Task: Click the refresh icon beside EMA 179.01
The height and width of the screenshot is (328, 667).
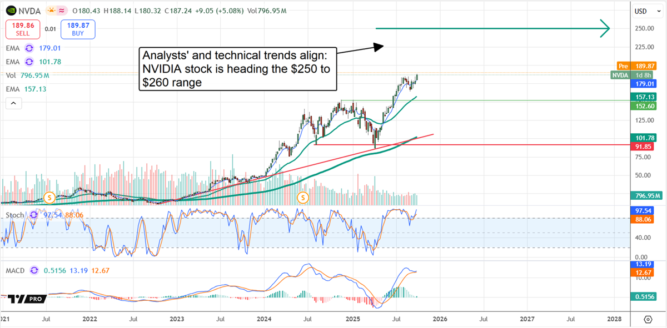Action: click(29, 49)
